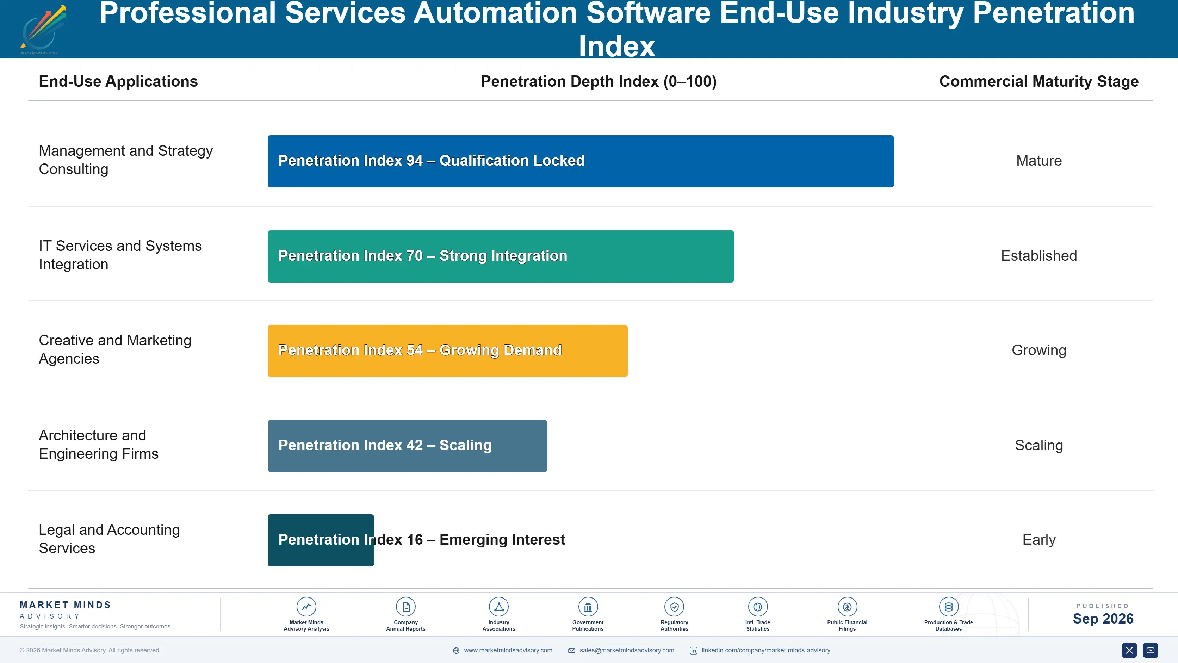Click the copyright notice in footer

tap(90, 650)
